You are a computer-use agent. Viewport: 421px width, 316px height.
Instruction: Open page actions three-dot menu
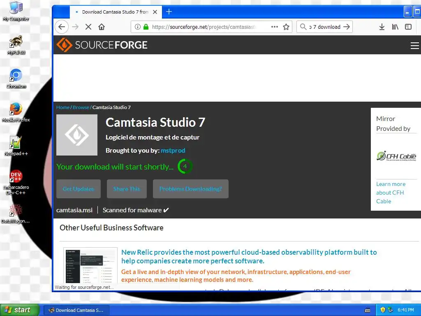pos(274,27)
